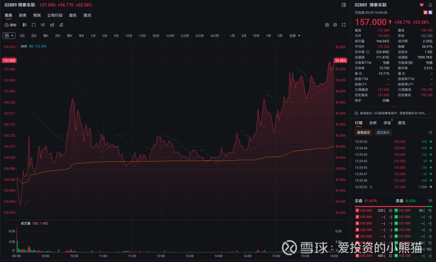Open the trades list menu icon
Viewport: 436px width, 262px height.
pos(430,133)
